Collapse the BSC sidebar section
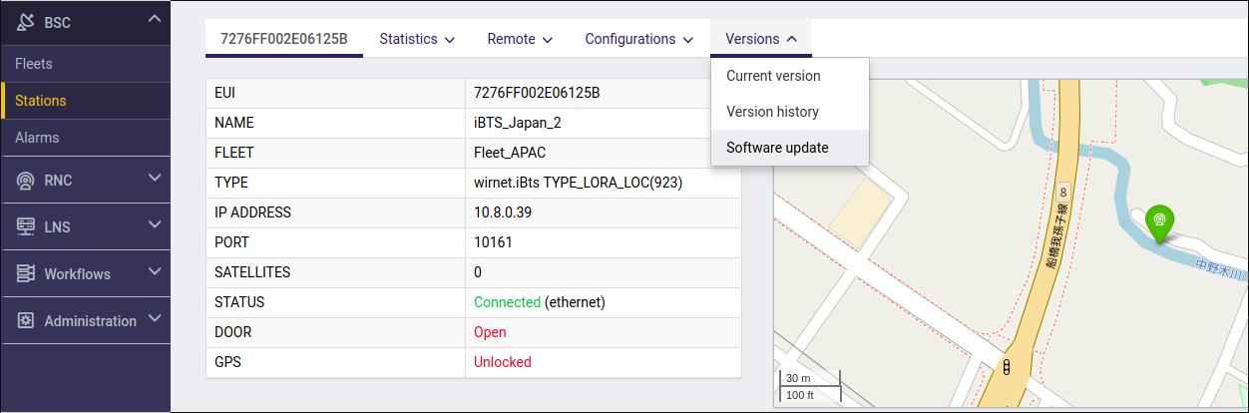The image size is (1249, 413). click(153, 19)
